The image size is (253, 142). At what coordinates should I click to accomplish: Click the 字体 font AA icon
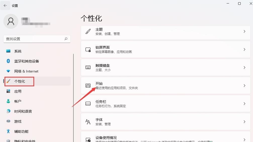(88, 122)
